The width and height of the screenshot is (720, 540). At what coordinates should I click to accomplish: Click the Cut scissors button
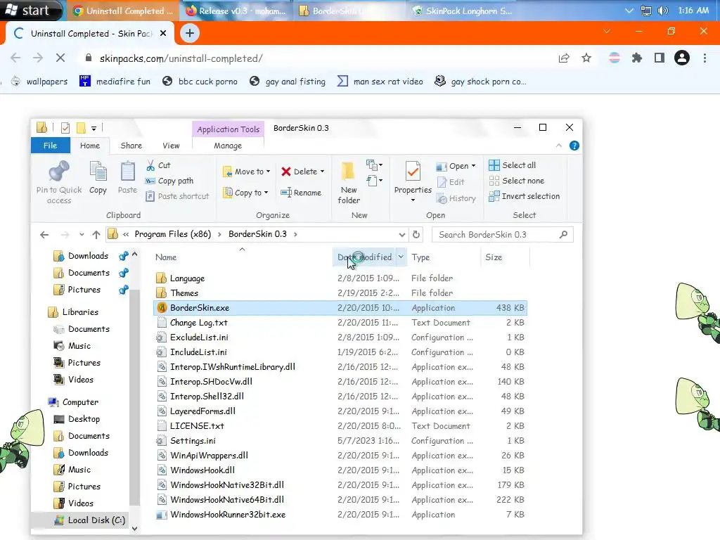158,165
